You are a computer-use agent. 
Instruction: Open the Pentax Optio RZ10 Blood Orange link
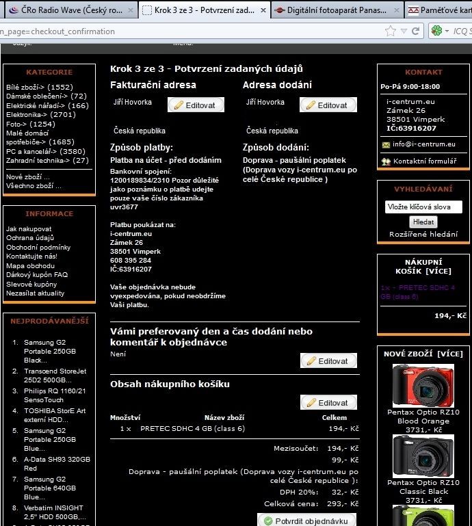pyautogui.click(x=423, y=417)
